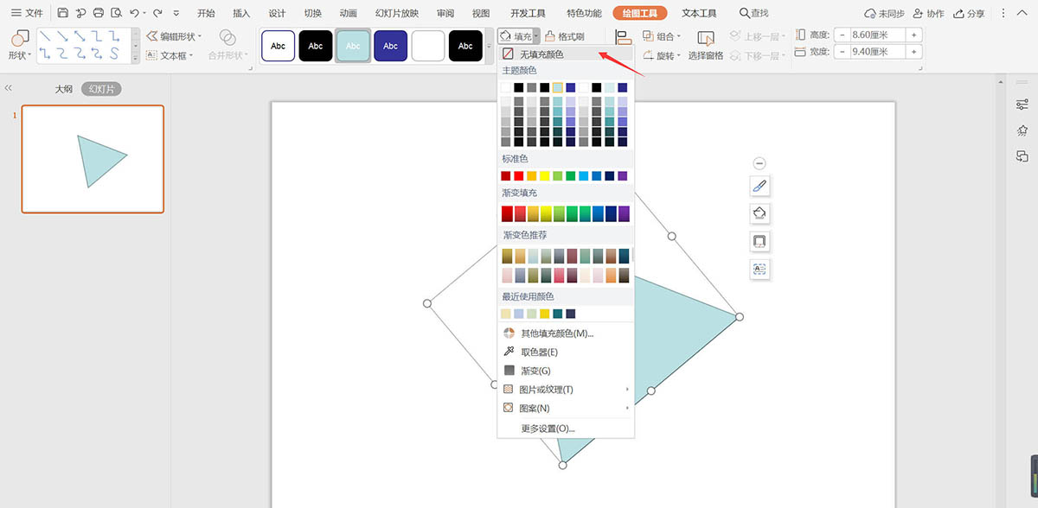Image resolution: width=1038 pixels, height=508 pixels.
Task: Select 无填充颜色 no fill option
Action: [x=566, y=54]
